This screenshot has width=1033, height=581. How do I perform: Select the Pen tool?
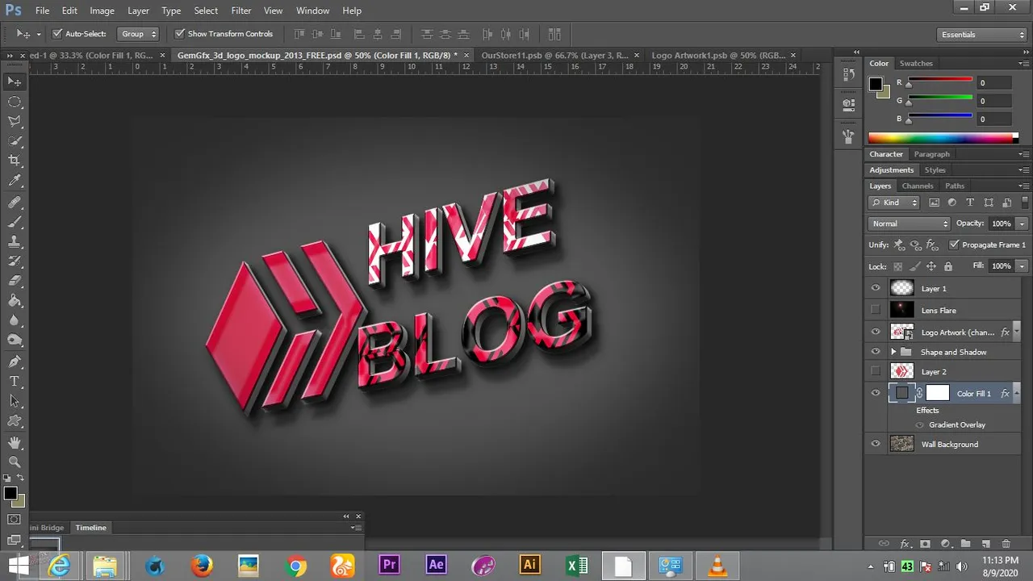tap(15, 362)
